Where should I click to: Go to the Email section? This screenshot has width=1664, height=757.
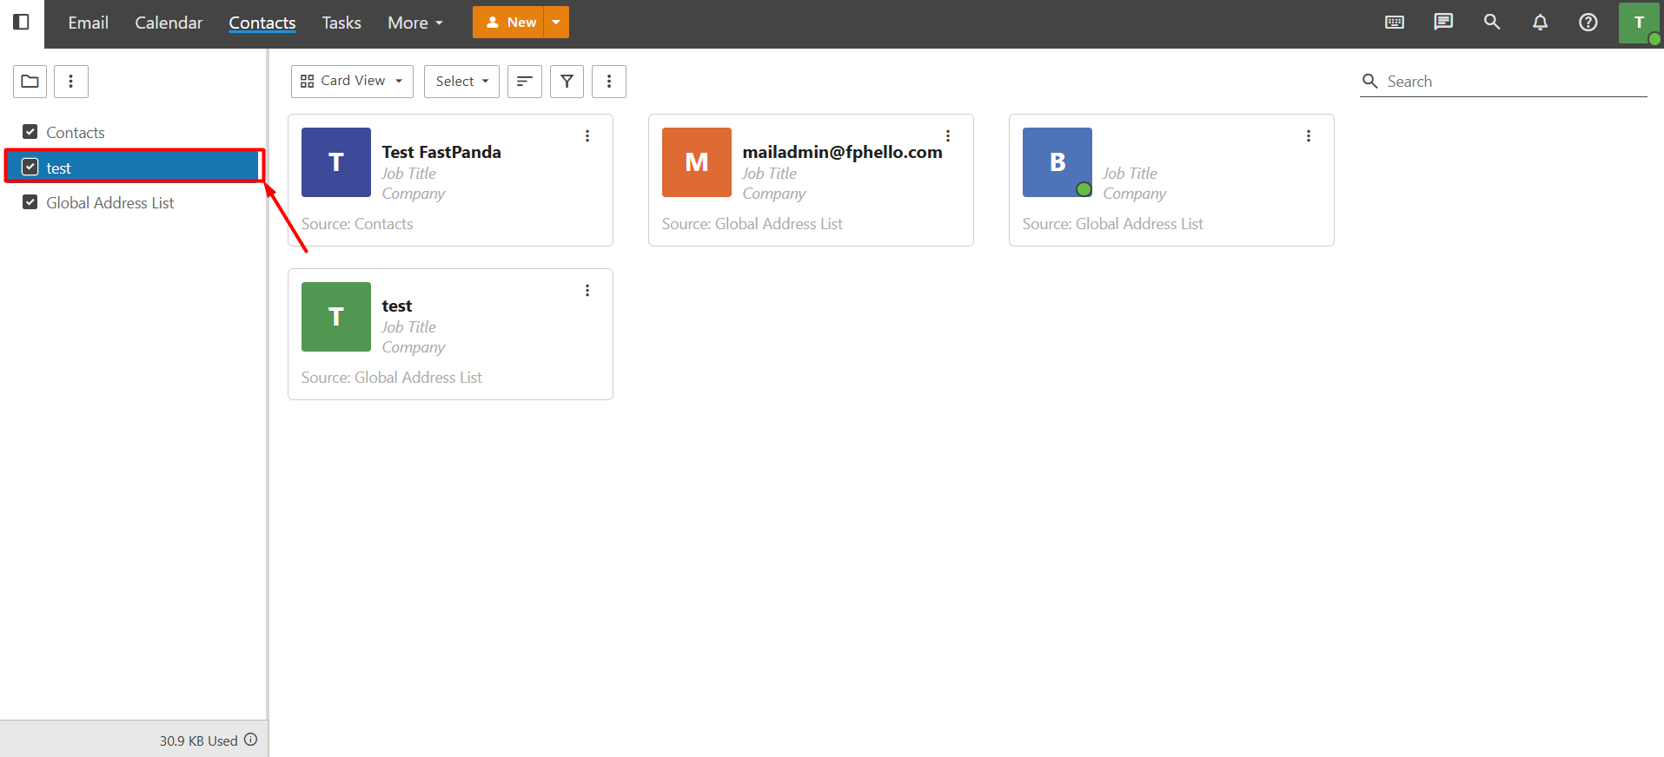coord(89,23)
